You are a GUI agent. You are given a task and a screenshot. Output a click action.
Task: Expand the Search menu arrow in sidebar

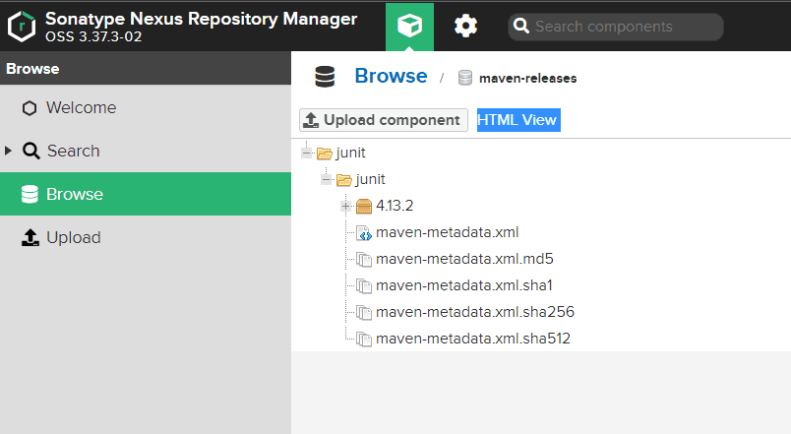pos(9,151)
